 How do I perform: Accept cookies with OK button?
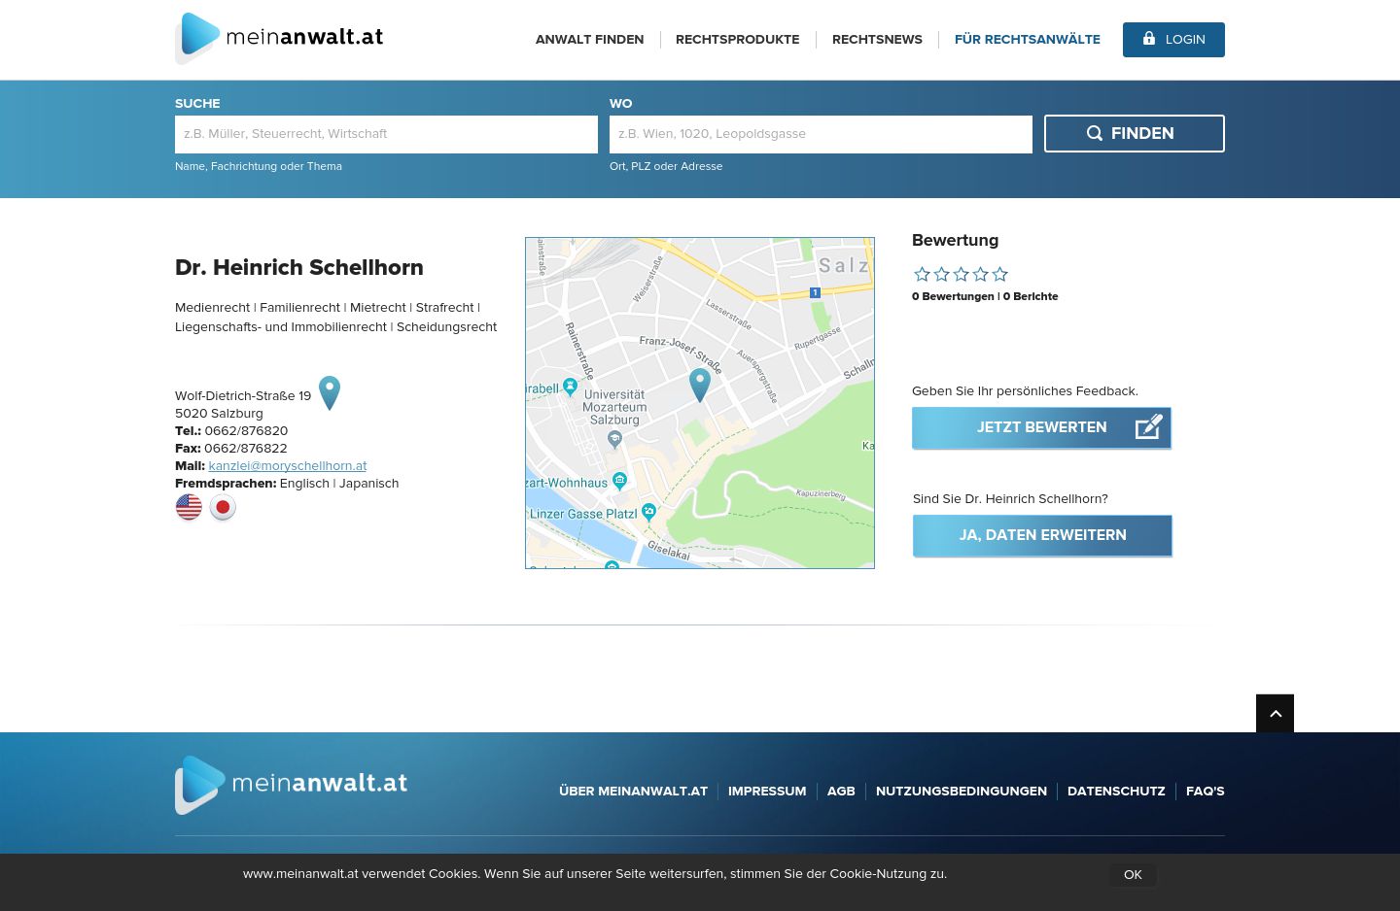pos(1133,875)
